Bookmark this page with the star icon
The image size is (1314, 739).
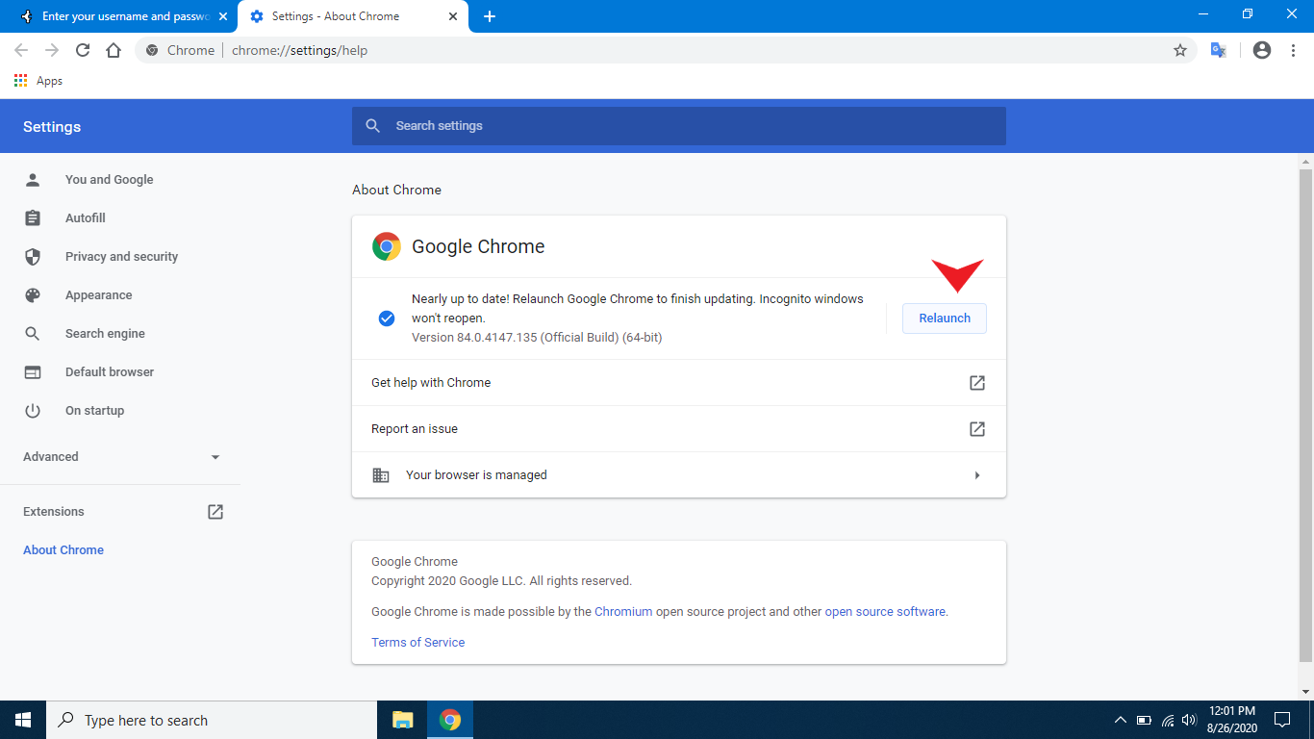tap(1180, 50)
